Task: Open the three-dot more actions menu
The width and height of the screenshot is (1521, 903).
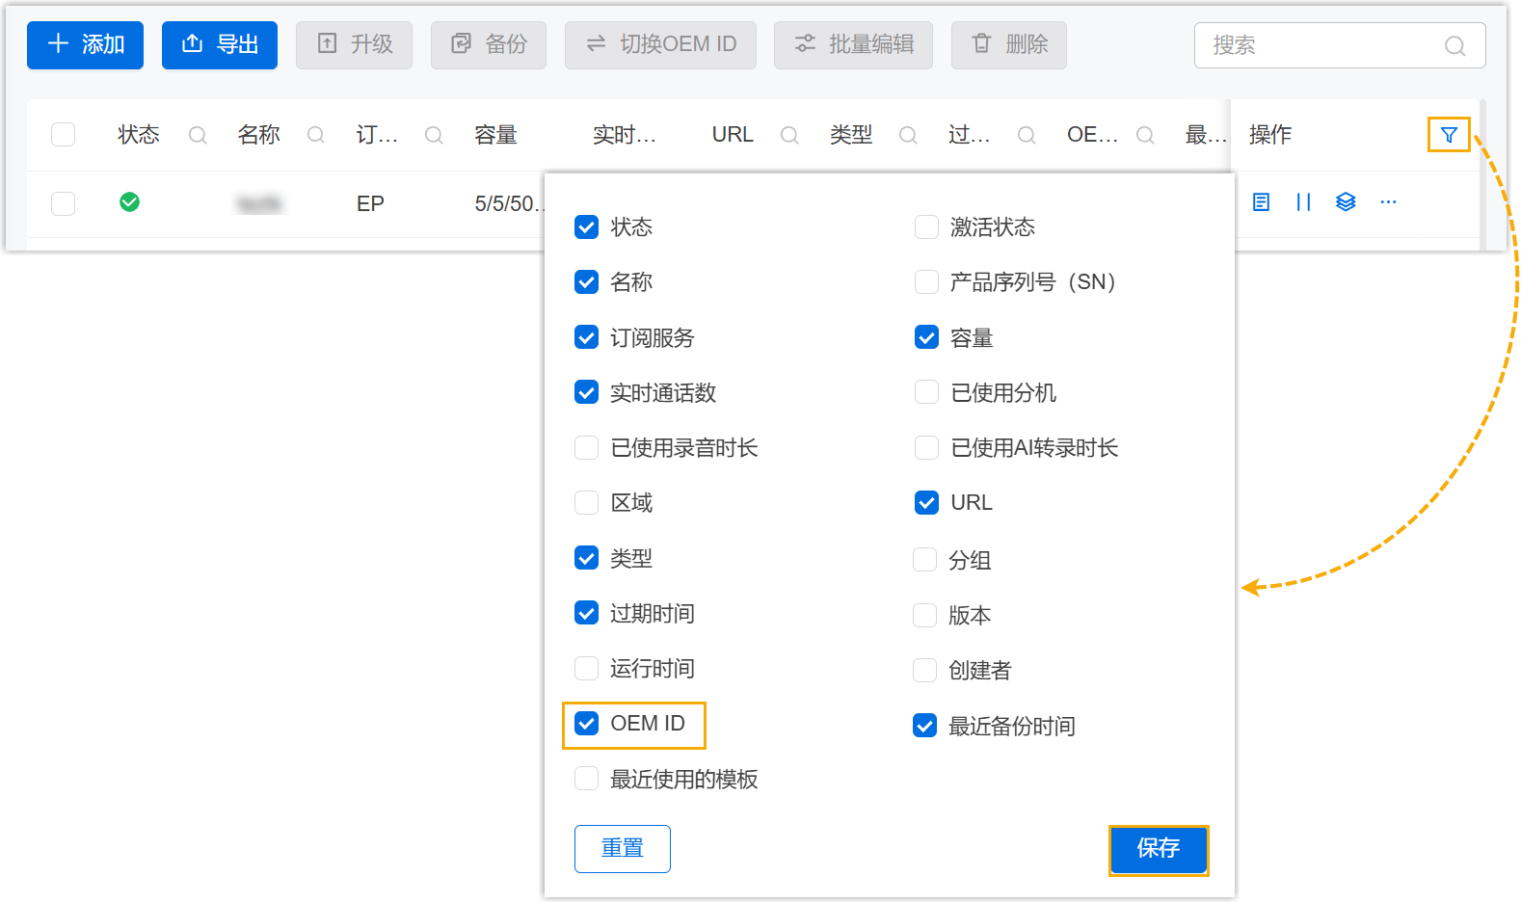Action: (x=1388, y=202)
